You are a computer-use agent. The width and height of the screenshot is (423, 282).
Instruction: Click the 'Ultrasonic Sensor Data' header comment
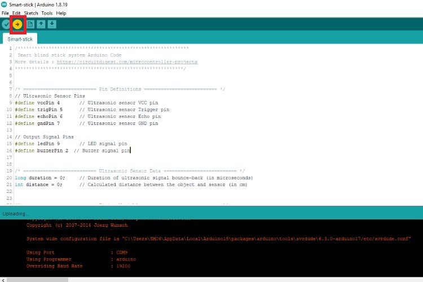pyautogui.click(x=130, y=171)
